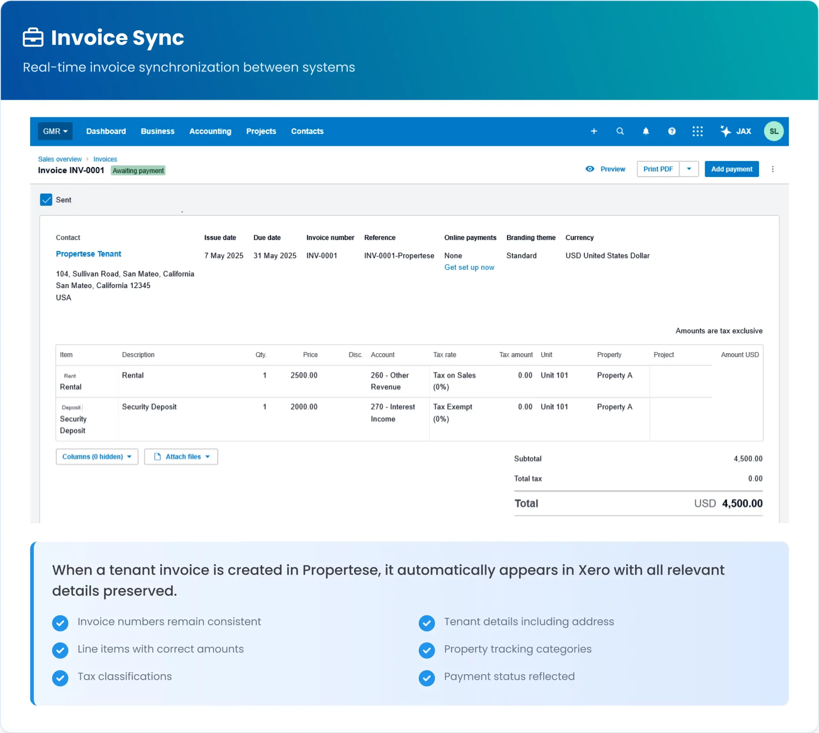Viewport: 819px width, 733px height.
Task: Launch the JAX assistant sparkle icon
Action: pos(726,131)
